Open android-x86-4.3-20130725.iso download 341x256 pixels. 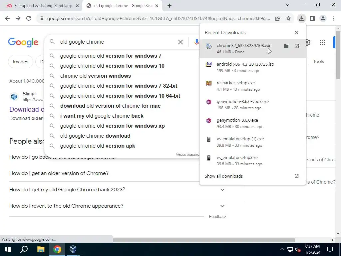[x=253, y=67]
